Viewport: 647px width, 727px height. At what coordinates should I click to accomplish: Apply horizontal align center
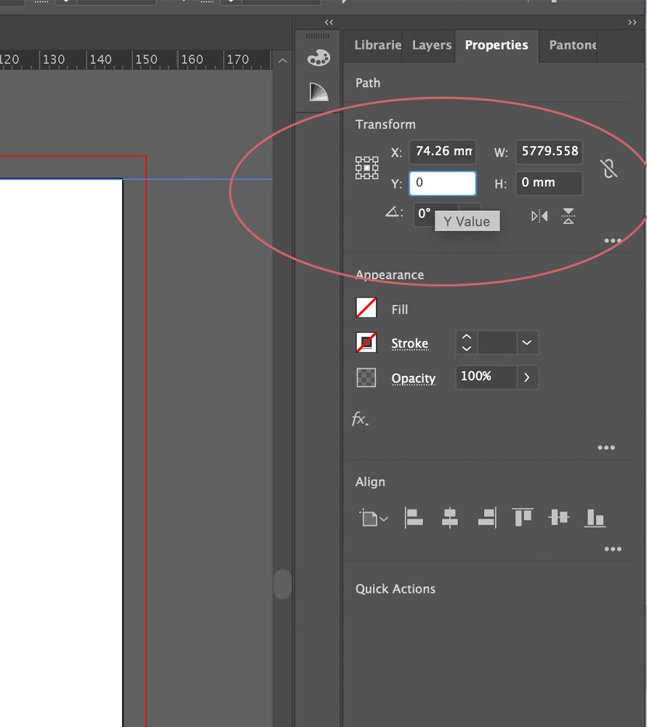coord(450,518)
